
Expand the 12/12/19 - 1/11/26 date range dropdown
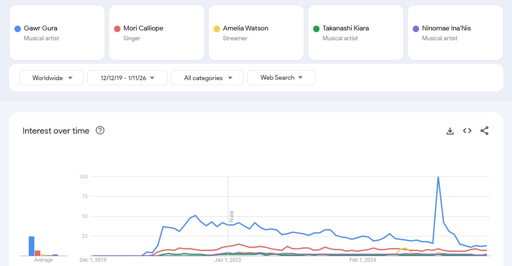[127, 78]
